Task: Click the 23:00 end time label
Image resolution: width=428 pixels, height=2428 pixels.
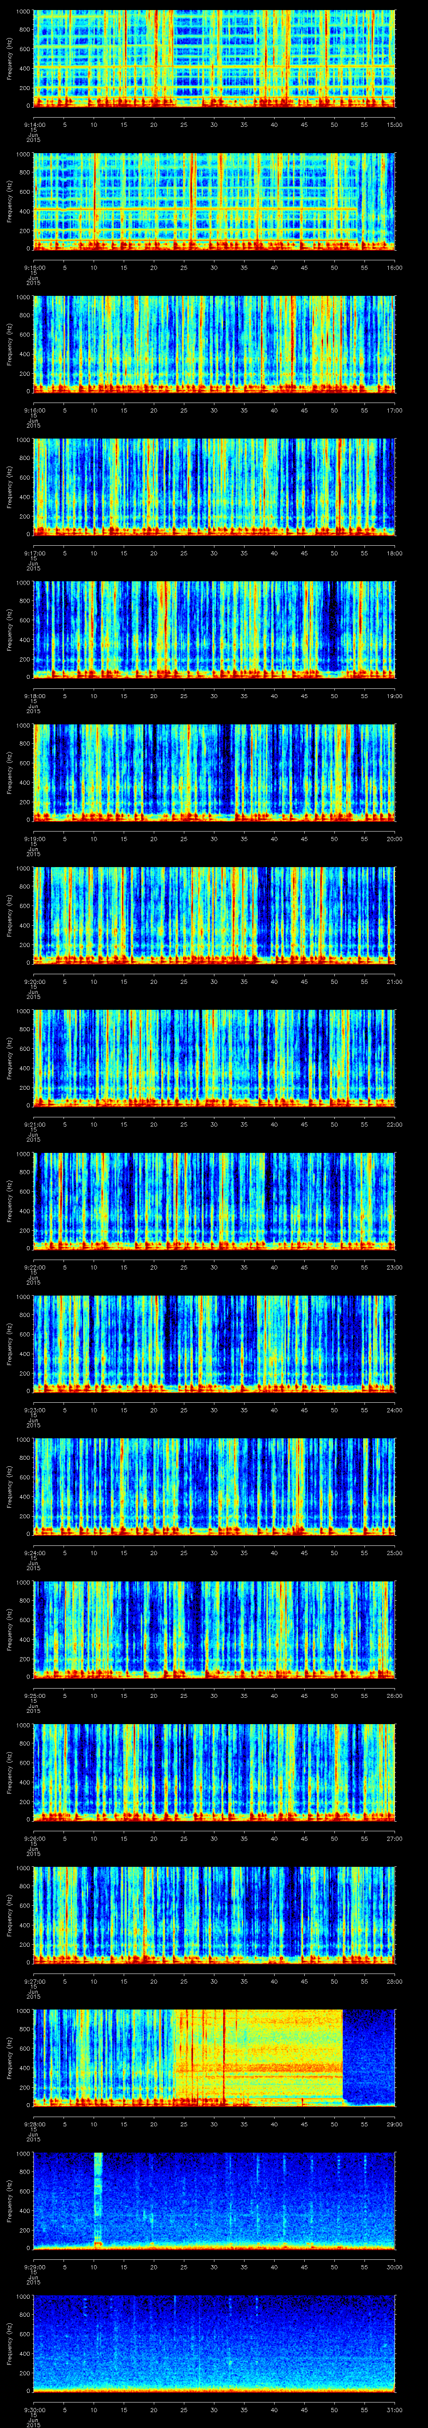Action: pos(394,1267)
